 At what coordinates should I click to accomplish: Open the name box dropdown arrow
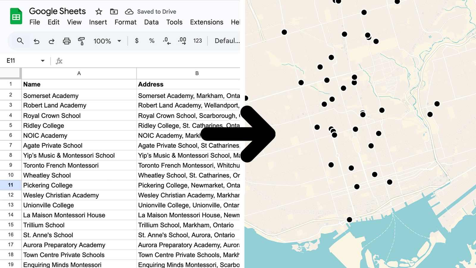pos(43,60)
